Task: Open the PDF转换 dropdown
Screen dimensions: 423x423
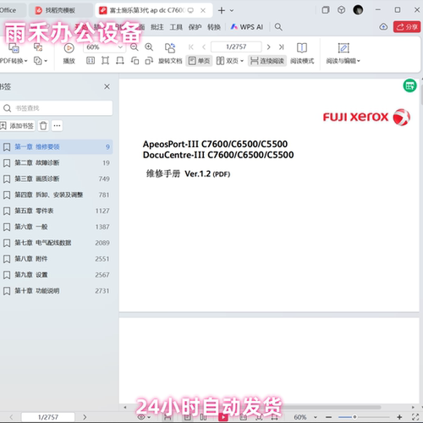Action: [x=14, y=61]
